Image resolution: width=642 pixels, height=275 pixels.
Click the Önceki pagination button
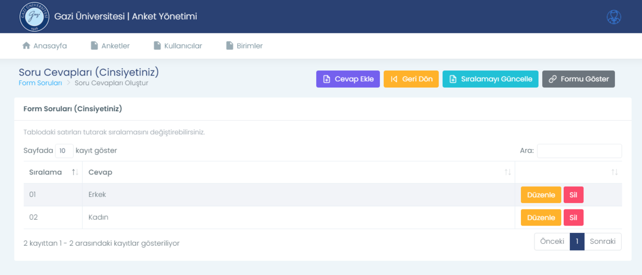(x=552, y=242)
